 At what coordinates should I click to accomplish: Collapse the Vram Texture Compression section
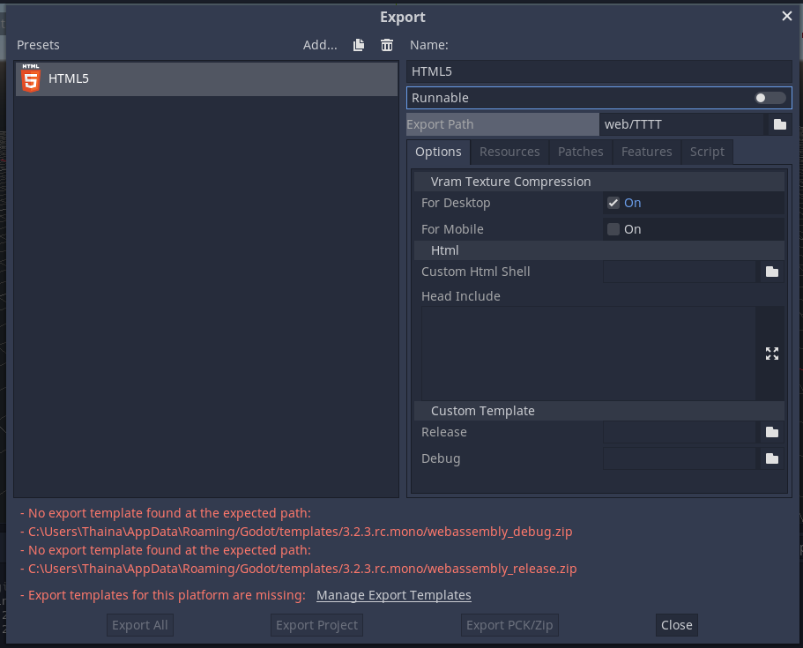click(x=509, y=181)
